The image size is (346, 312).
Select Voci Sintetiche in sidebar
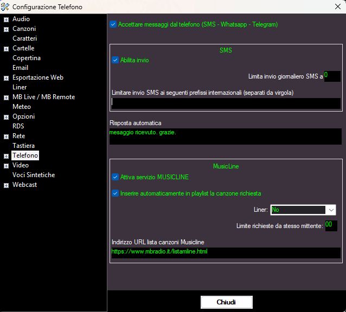(x=34, y=175)
